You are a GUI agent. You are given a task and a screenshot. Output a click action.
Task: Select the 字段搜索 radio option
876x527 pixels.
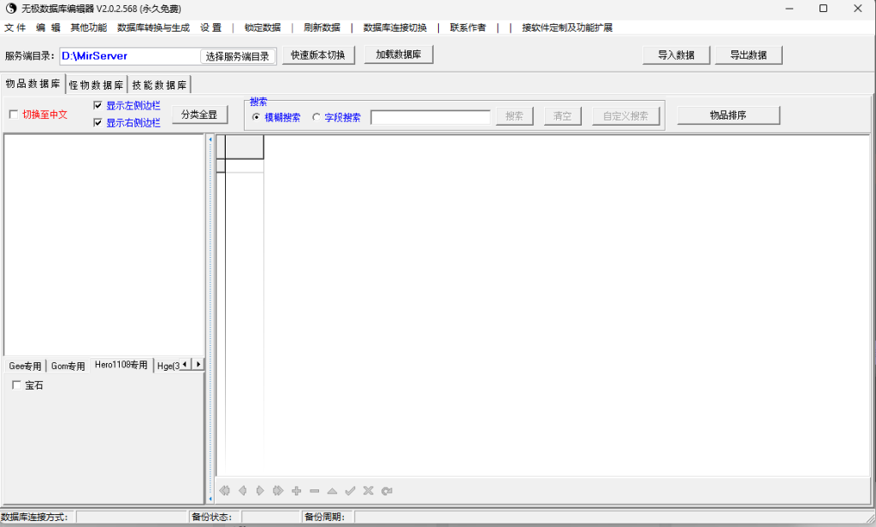pos(316,117)
